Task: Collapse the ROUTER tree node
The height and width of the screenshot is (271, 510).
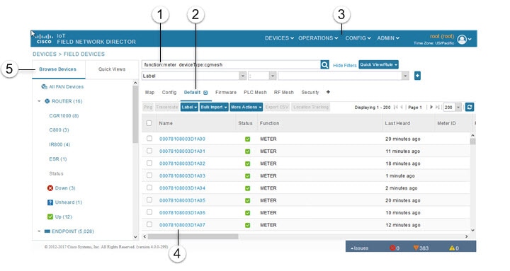Action: click(39, 101)
